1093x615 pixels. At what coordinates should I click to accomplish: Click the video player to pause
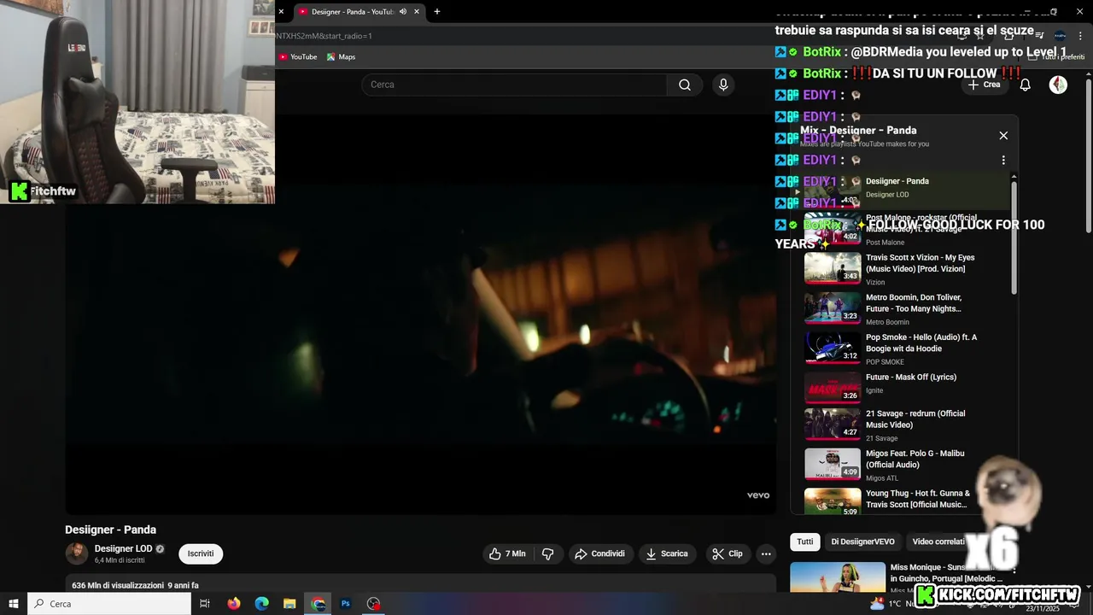[420, 314]
